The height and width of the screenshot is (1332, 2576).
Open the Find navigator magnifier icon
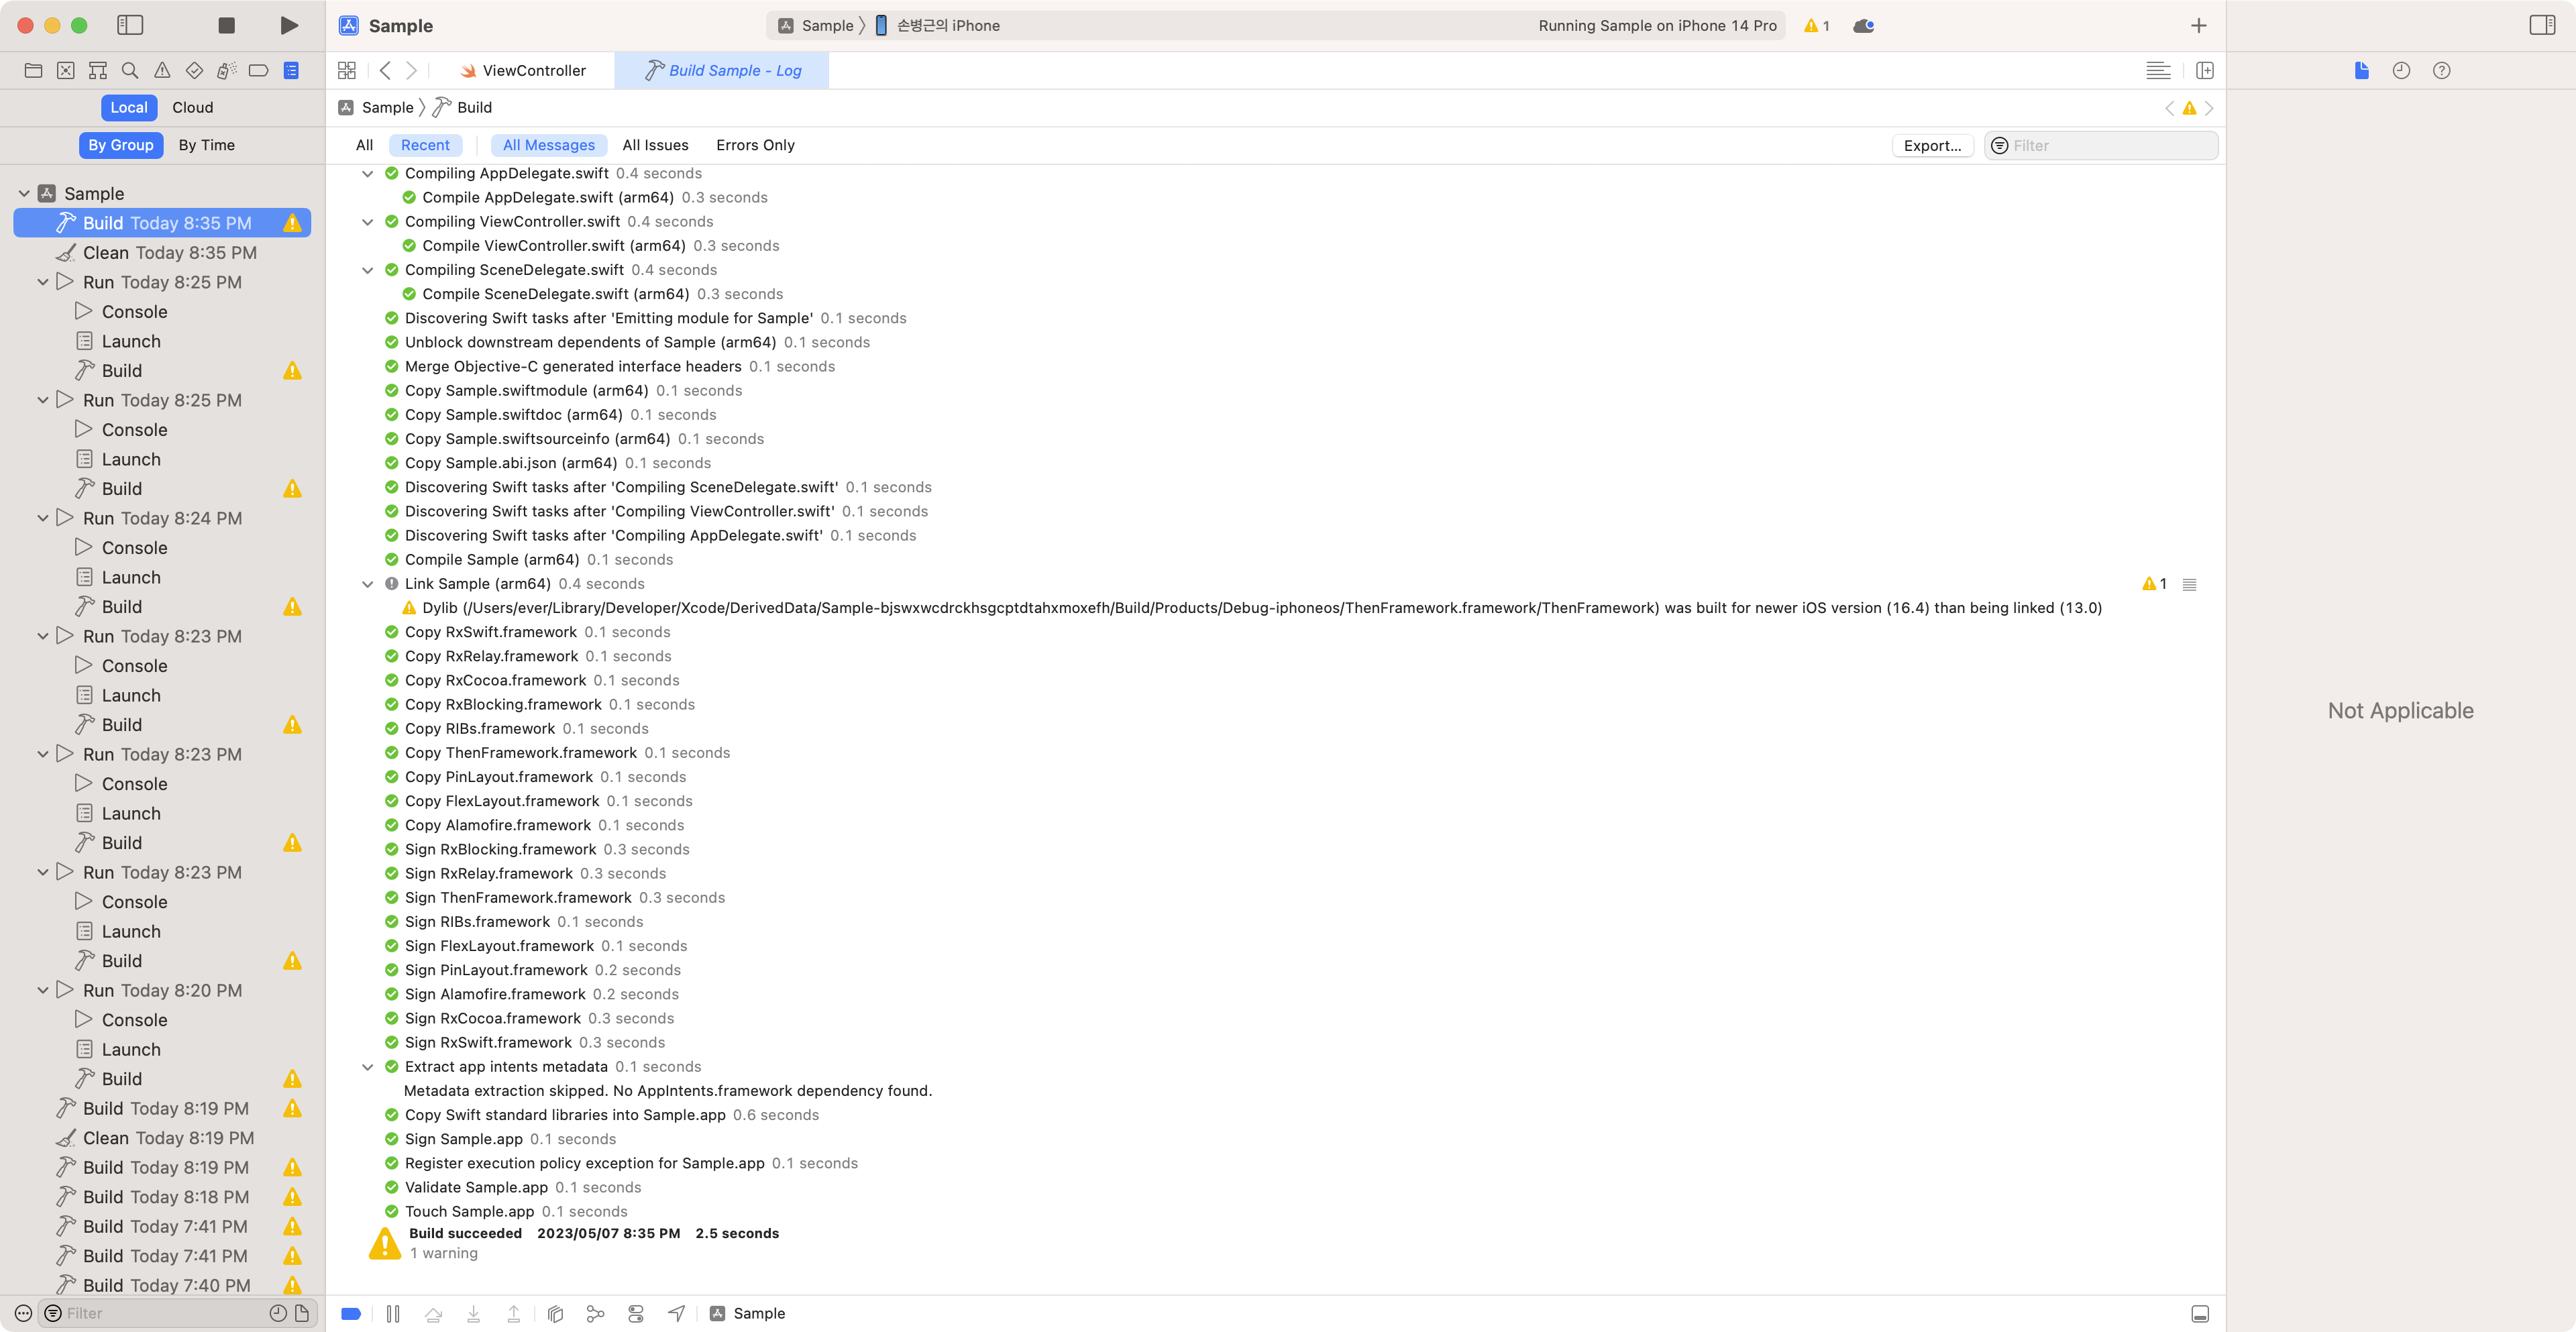coord(130,70)
